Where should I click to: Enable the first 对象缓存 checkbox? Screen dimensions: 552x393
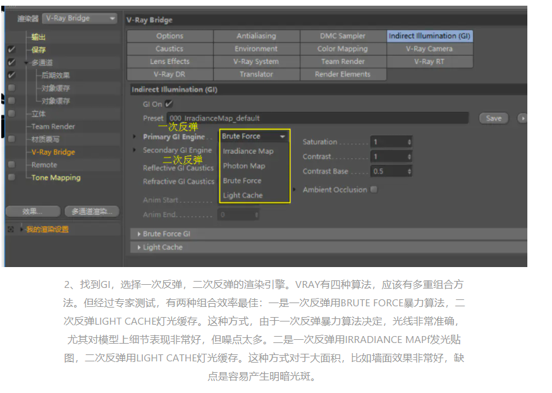click(x=11, y=87)
